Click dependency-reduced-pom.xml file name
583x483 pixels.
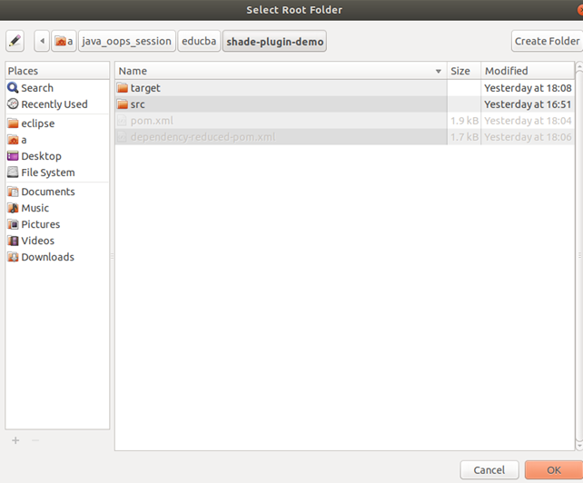pos(203,137)
